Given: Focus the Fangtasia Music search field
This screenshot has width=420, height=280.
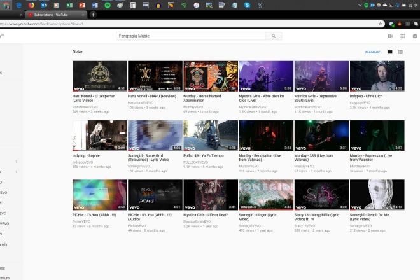Looking at the screenshot, I should pos(190,36).
